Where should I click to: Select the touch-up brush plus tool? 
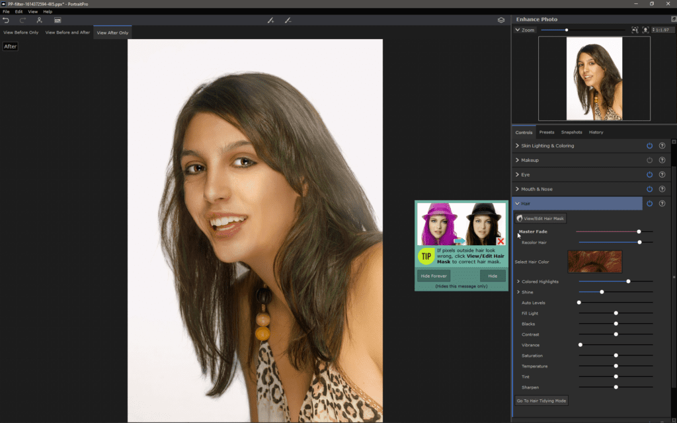tap(270, 20)
